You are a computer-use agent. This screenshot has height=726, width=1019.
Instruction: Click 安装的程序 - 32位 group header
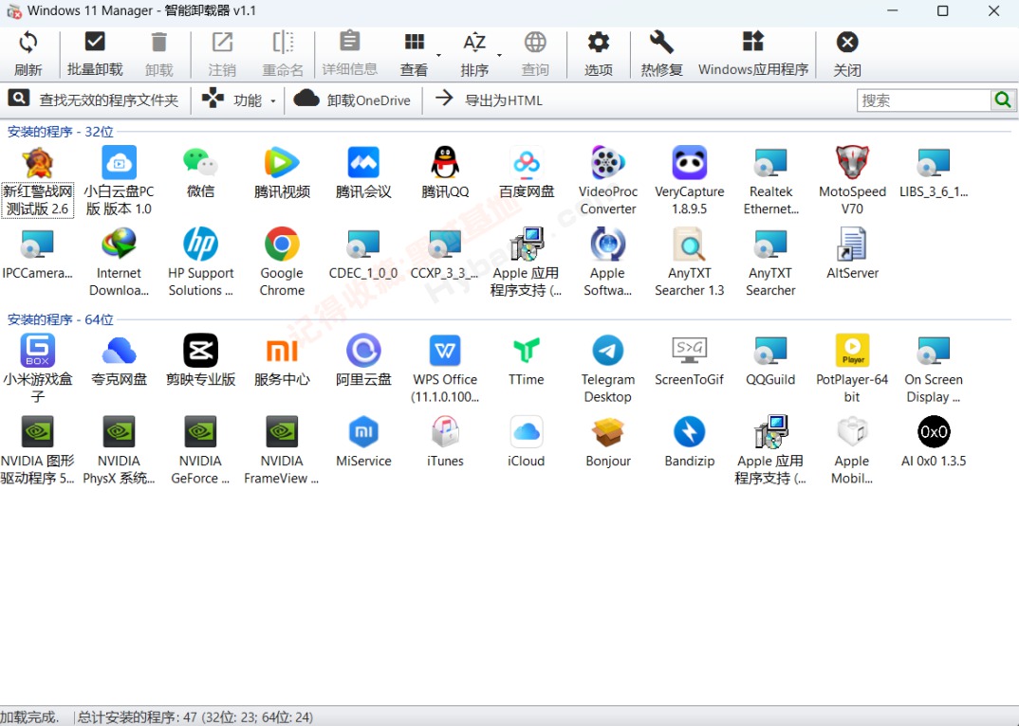click(61, 131)
